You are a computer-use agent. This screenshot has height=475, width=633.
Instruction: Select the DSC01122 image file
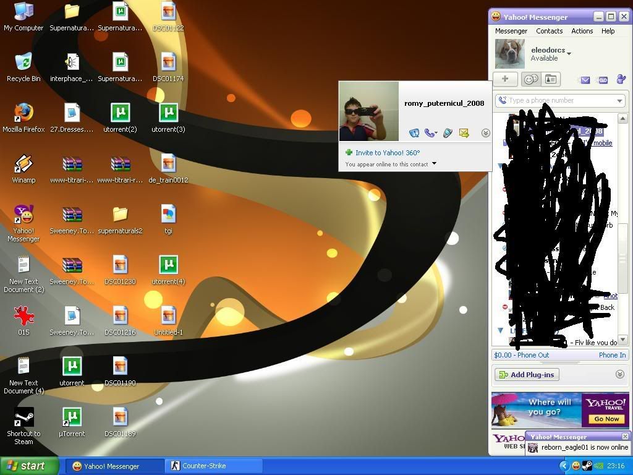click(x=168, y=17)
